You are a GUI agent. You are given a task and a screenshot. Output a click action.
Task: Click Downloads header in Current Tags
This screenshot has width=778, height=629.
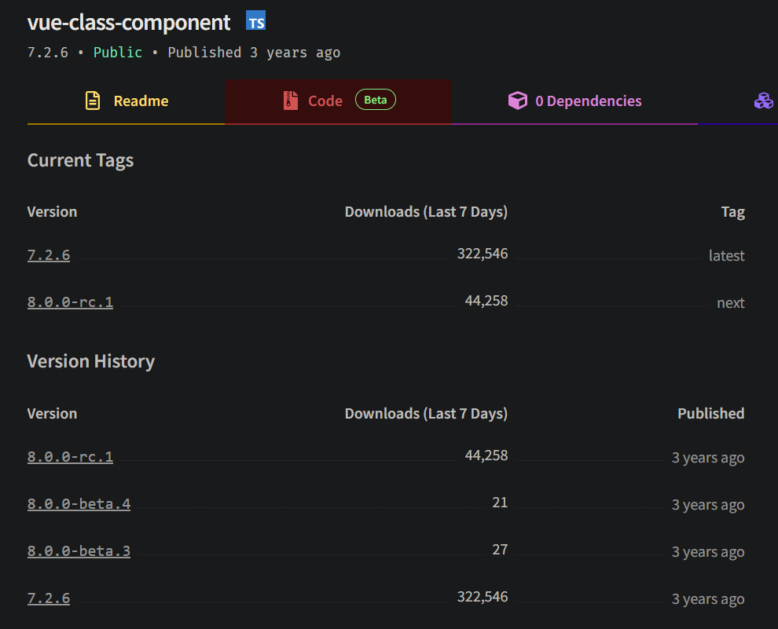coord(426,212)
